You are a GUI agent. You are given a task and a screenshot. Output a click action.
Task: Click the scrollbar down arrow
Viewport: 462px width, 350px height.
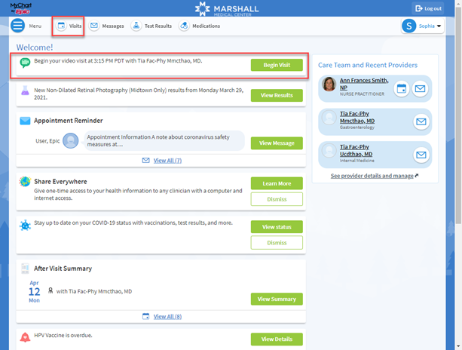pos(458,346)
